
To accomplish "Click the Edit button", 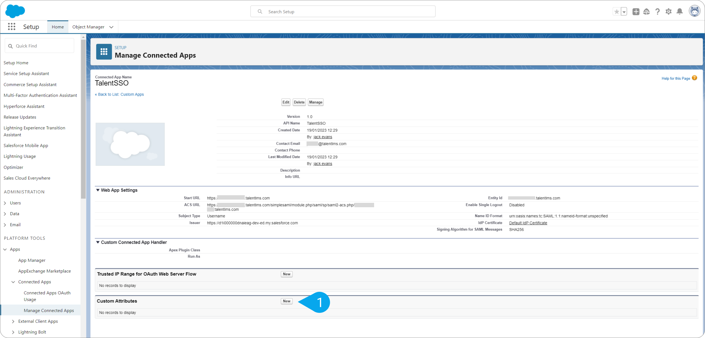I will point(286,102).
